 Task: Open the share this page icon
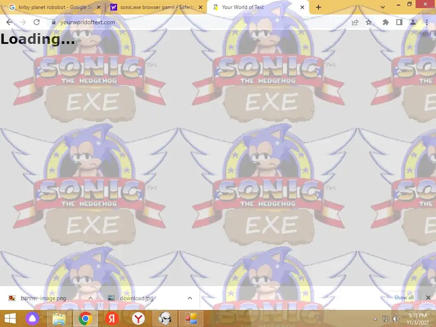(355, 22)
